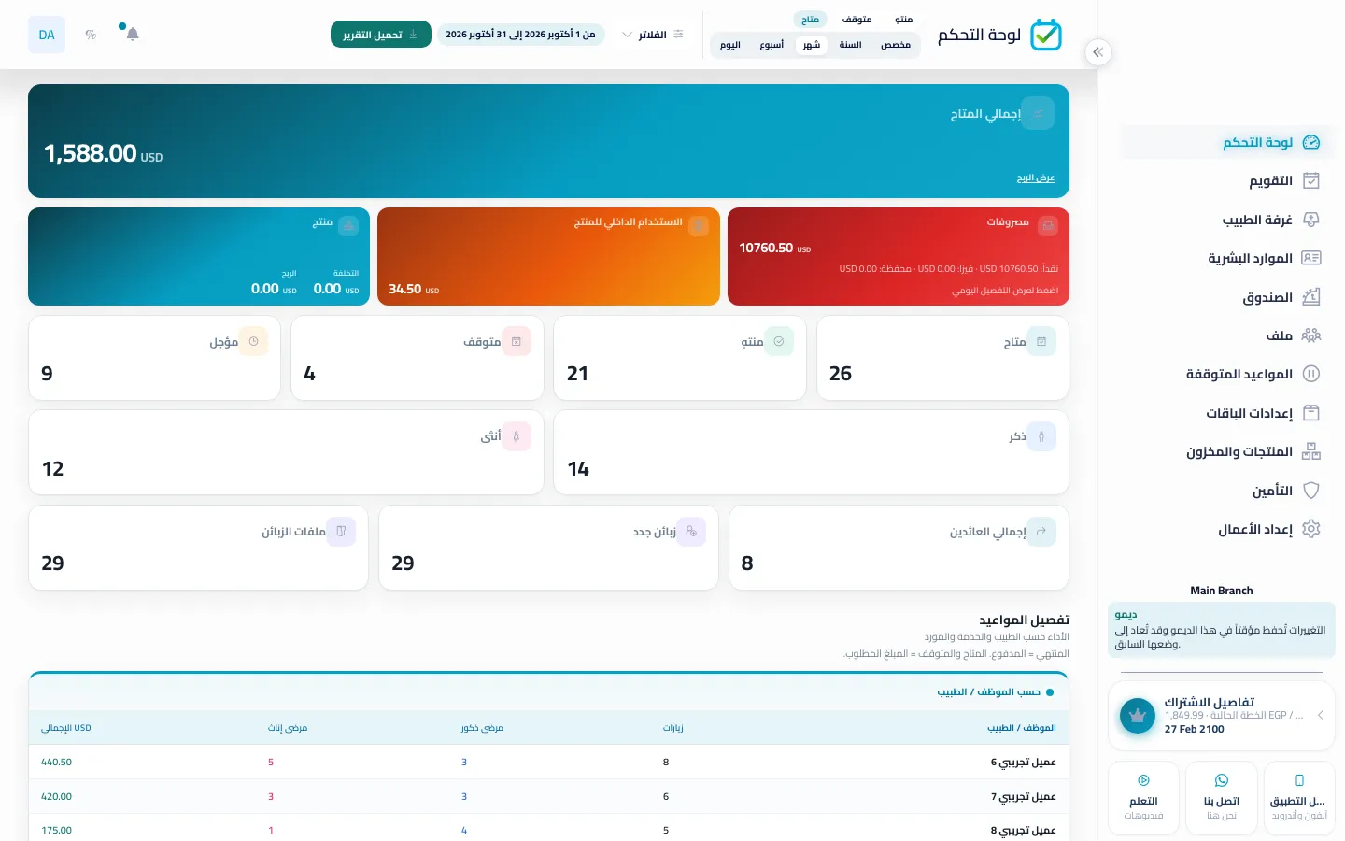
Task: Click the اتصل بنا WhatsApp button
Action: [1222, 797]
